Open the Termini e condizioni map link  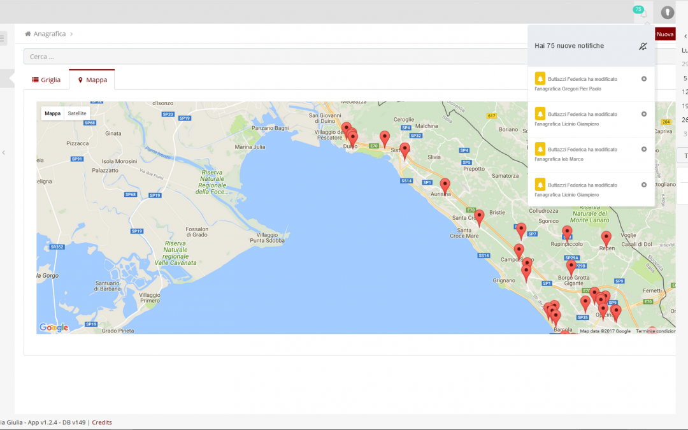pyautogui.click(x=656, y=331)
